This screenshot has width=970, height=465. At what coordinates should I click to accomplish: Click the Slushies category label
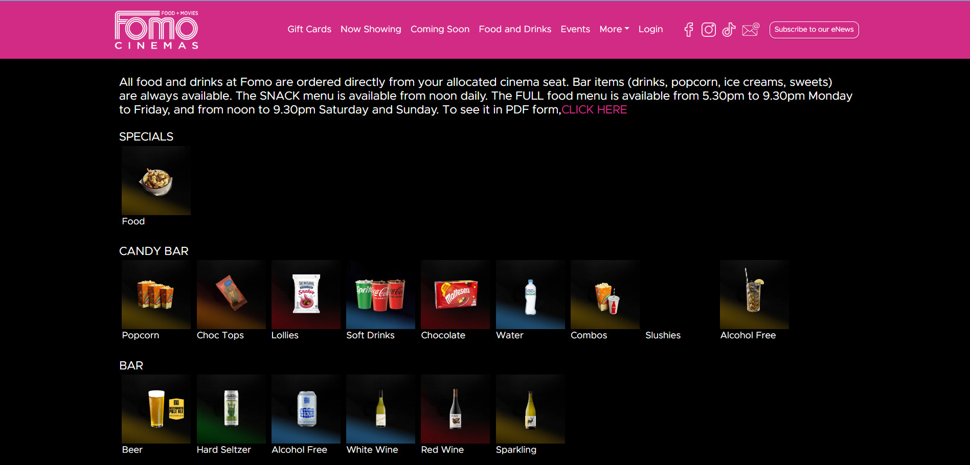point(663,335)
